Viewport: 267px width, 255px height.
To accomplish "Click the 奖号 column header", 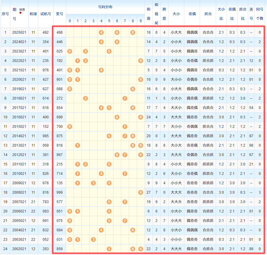I will click(60, 14).
